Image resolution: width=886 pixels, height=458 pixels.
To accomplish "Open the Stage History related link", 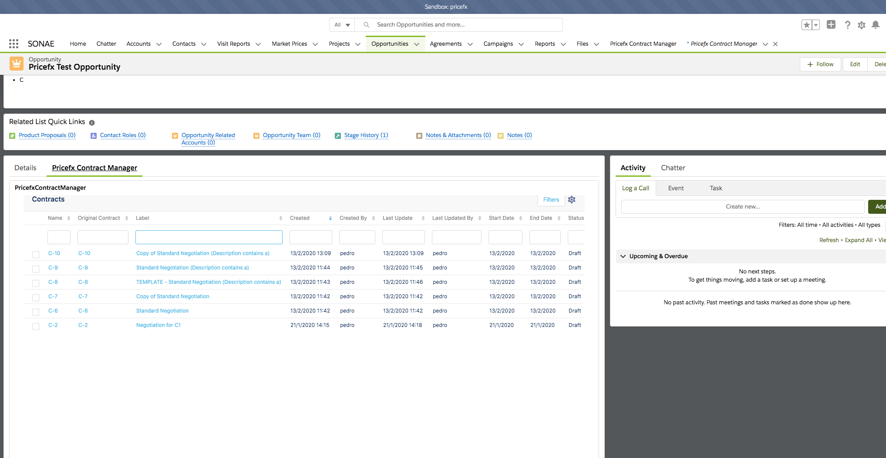I will pyautogui.click(x=366, y=135).
